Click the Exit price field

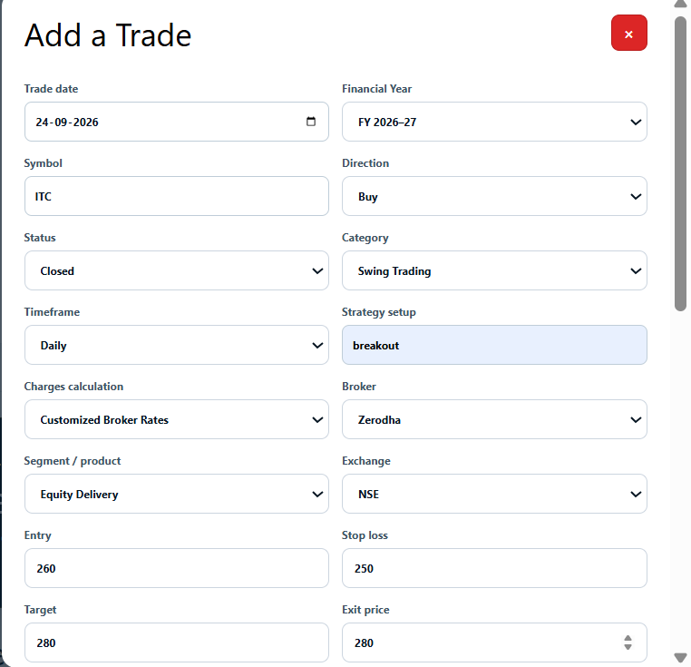point(494,642)
